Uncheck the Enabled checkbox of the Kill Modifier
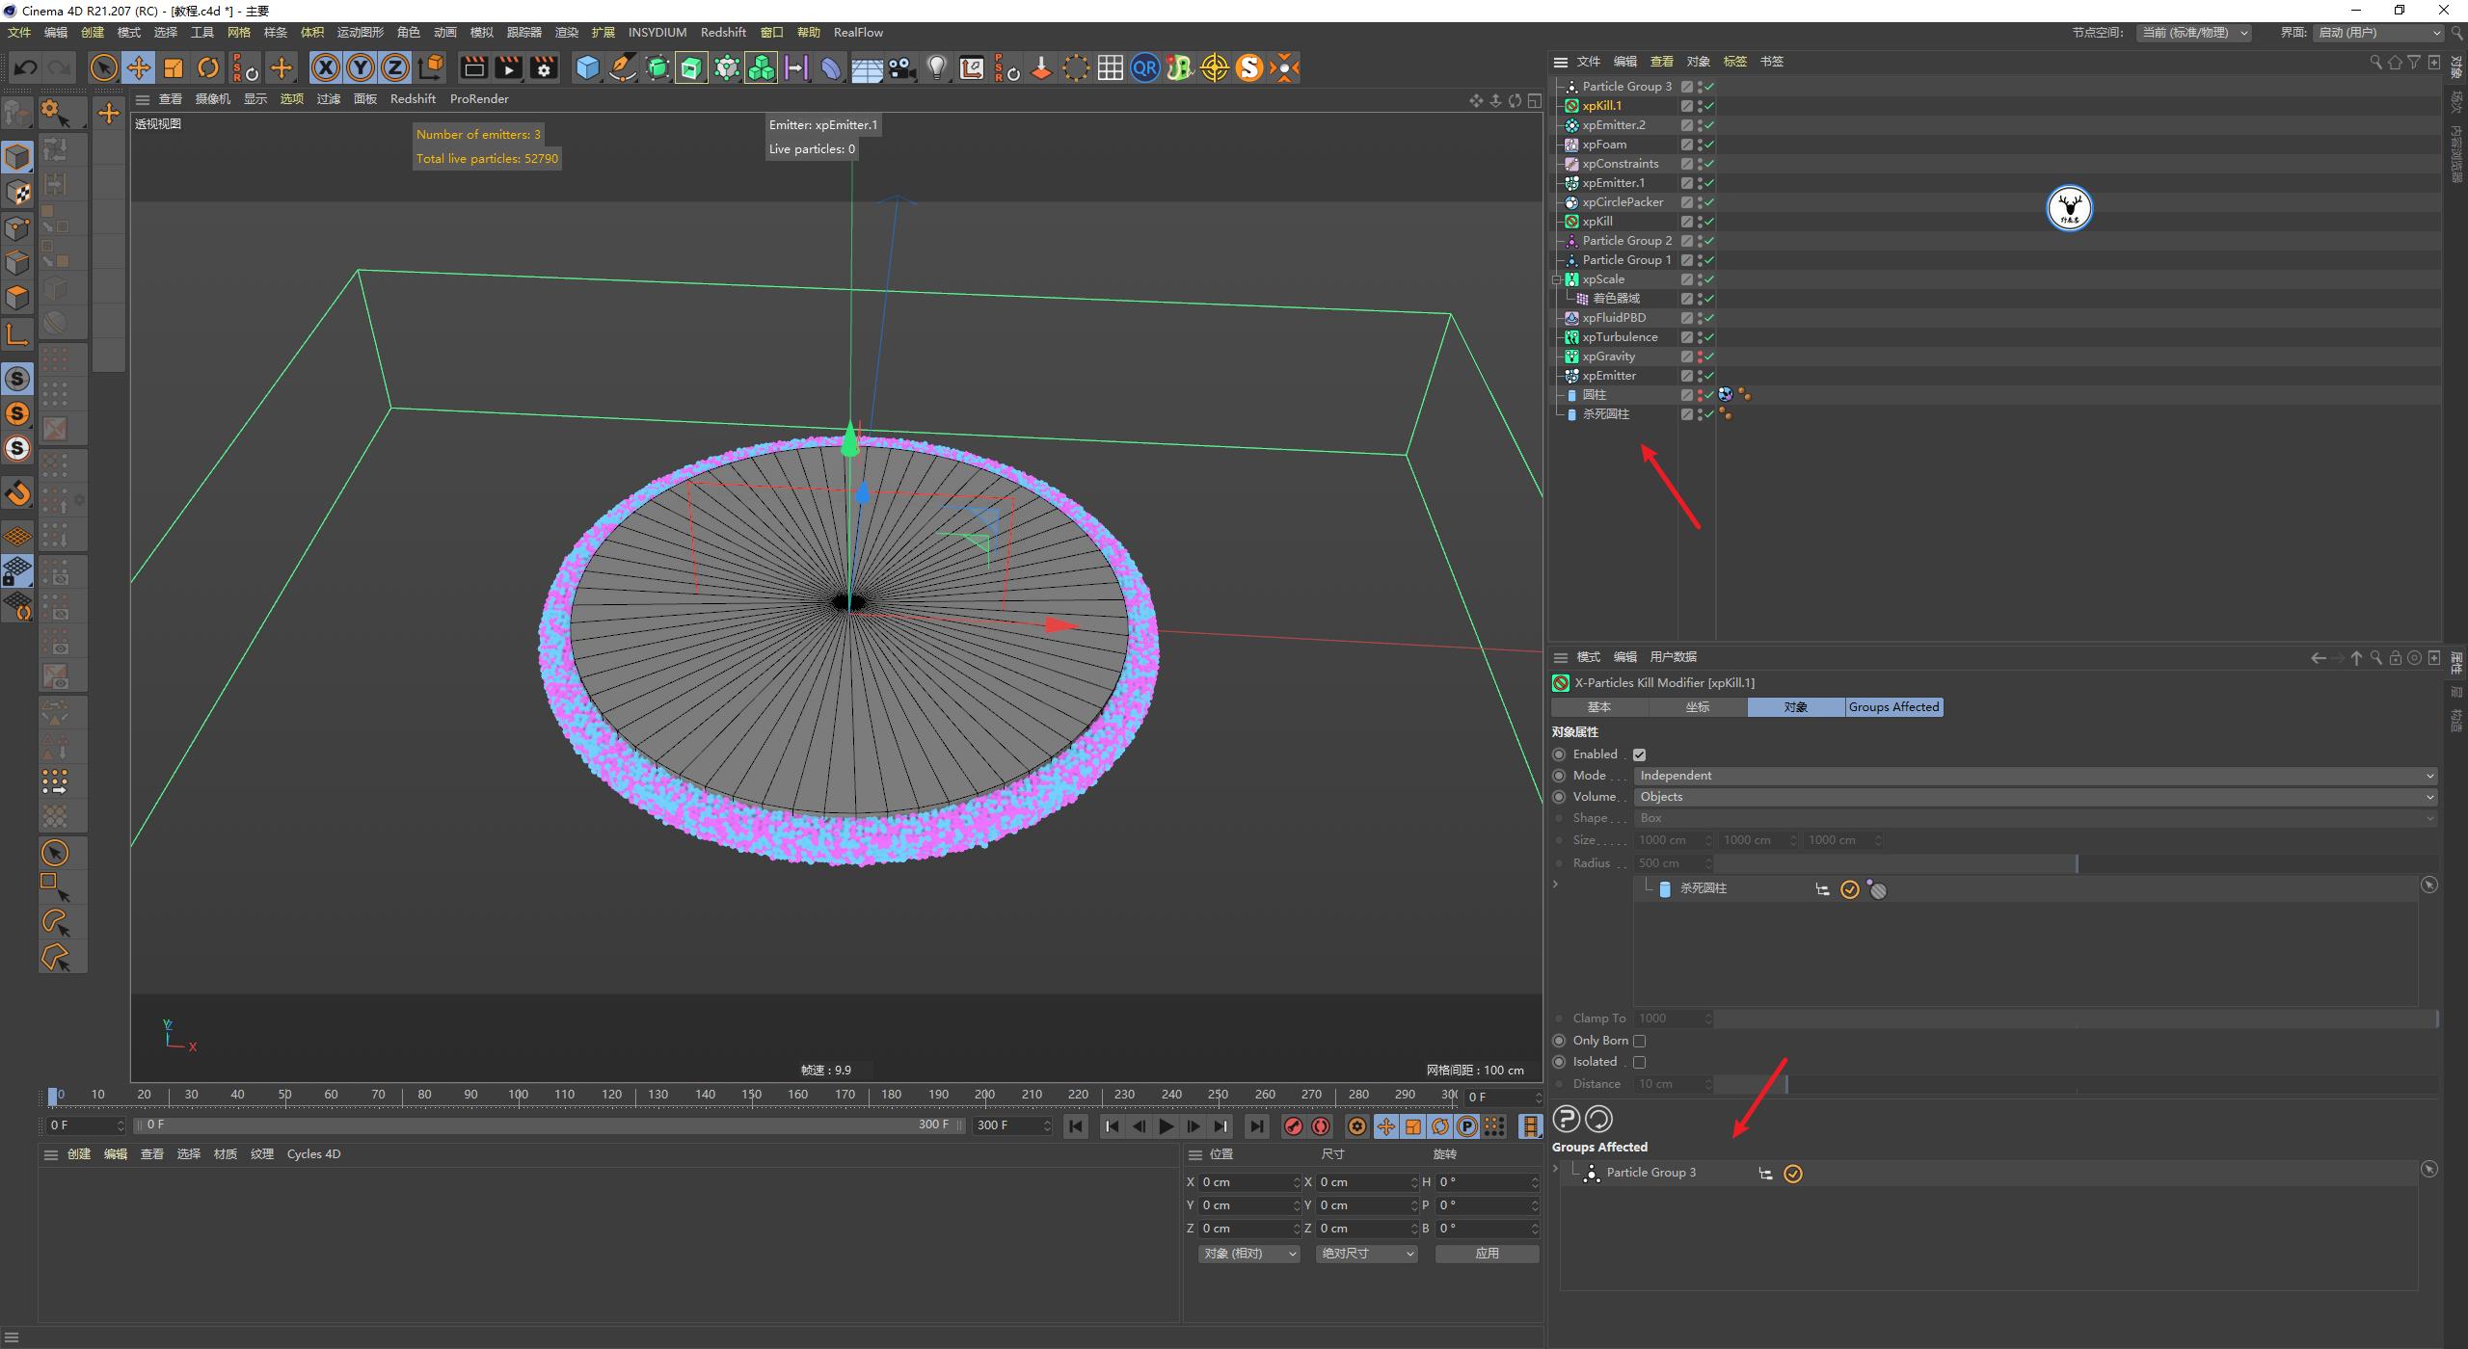The height and width of the screenshot is (1349, 2468). coord(1640,754)
